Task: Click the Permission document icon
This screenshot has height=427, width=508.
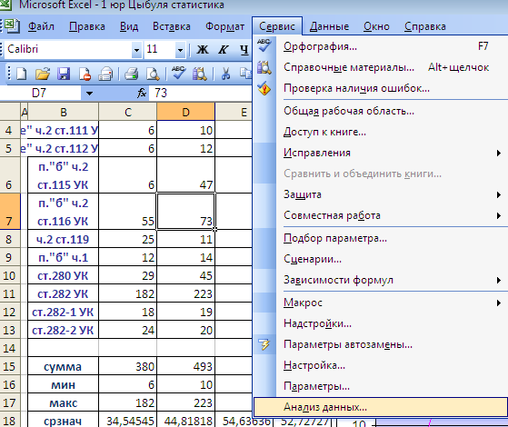Action: coord(85,74)
